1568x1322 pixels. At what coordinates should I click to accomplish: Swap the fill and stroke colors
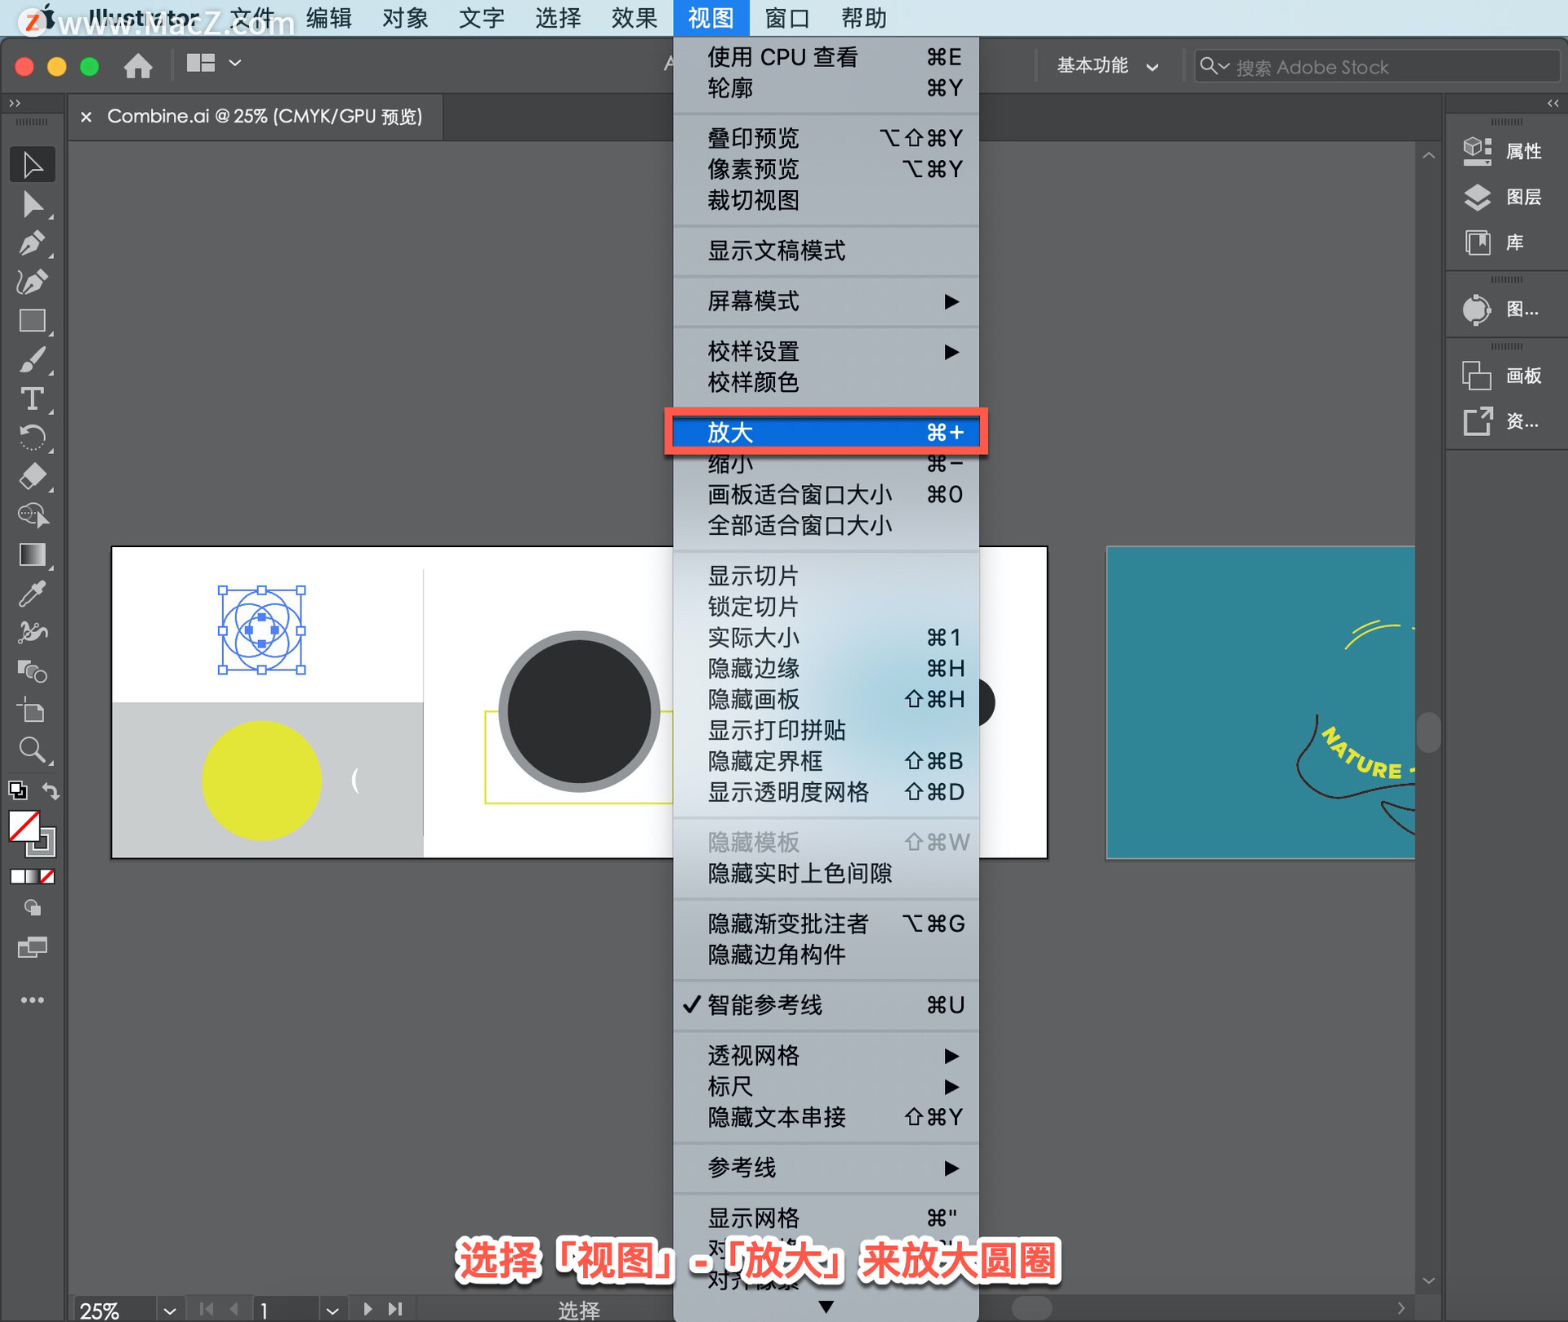click(x=51, y=790)
